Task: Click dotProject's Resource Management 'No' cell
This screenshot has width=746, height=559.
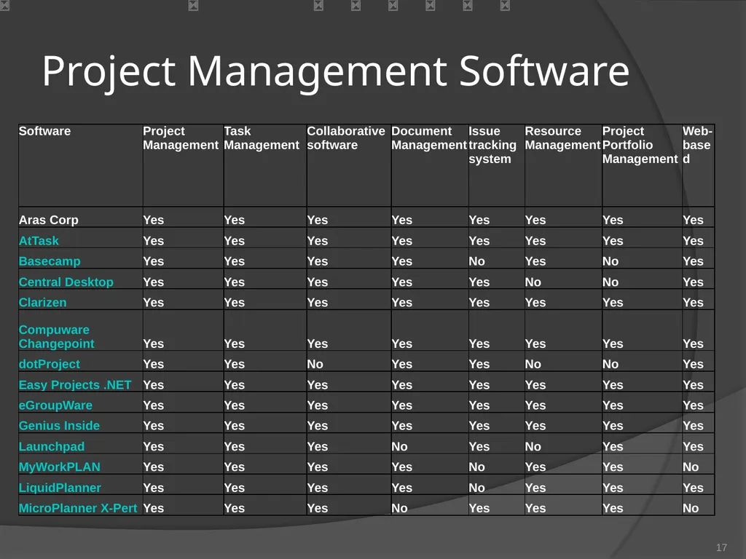Action: (563, 361)
